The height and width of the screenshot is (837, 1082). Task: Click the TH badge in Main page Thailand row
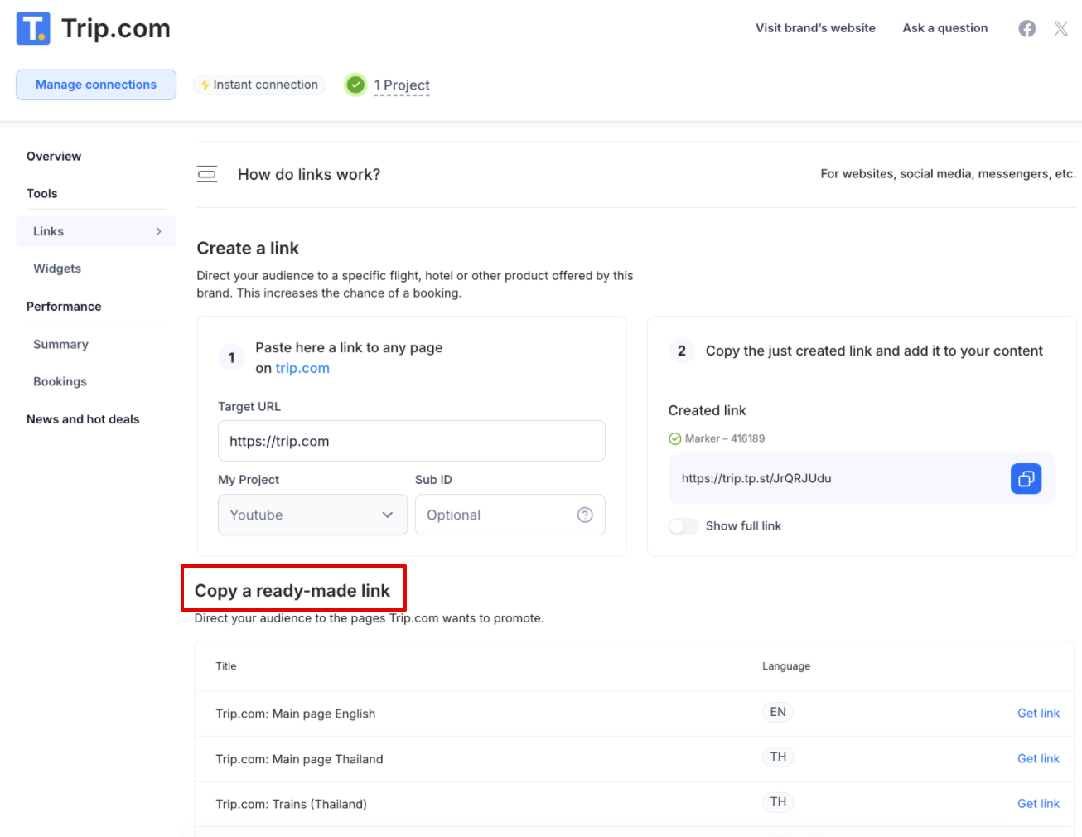[778, 757]
